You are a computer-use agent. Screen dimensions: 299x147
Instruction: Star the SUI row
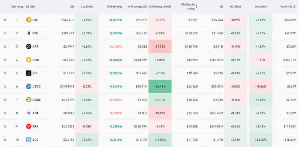[5, 140]
